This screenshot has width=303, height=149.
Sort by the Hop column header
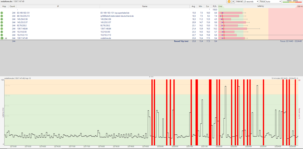point(4,6)
